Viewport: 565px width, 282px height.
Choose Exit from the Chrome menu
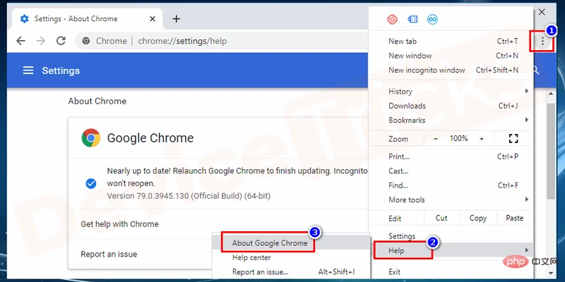(x=451, y=272)
